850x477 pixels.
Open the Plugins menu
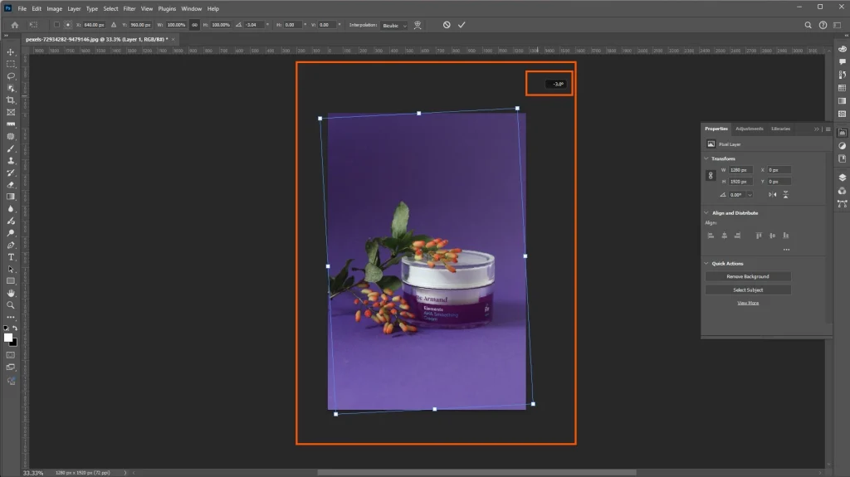point(167,8)
